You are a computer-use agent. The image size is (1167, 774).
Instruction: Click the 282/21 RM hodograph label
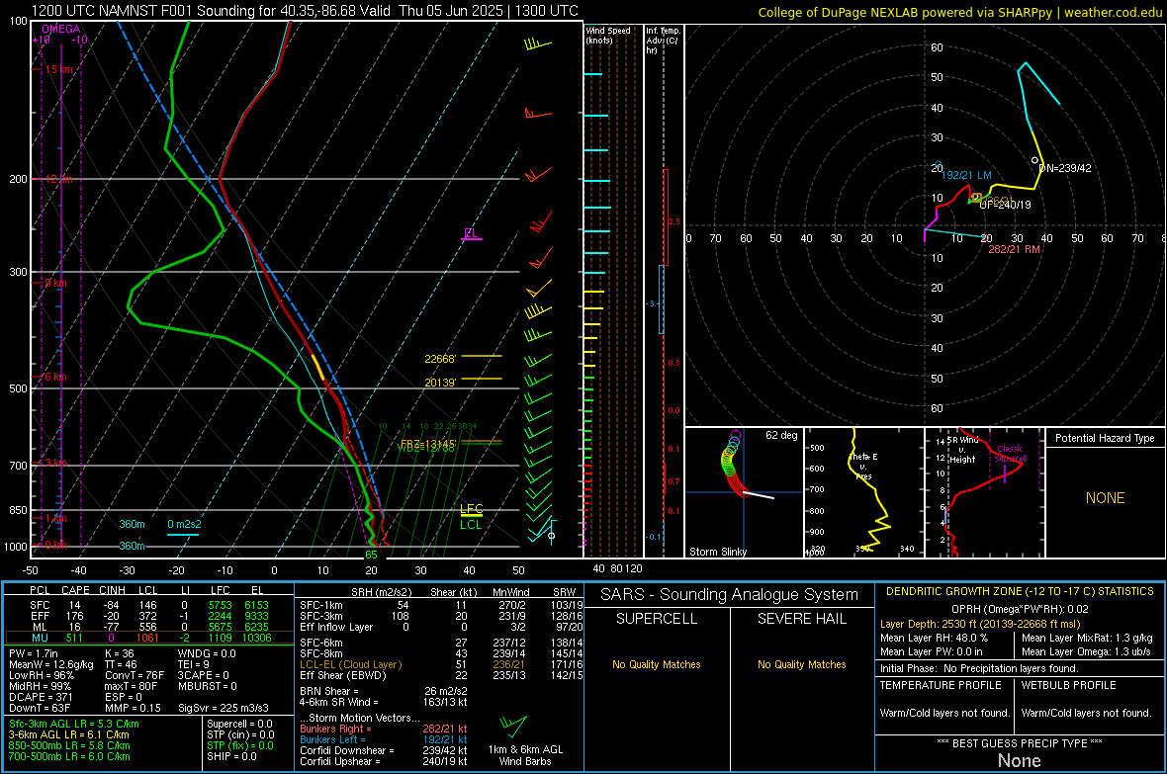(x=1014, y=249)
